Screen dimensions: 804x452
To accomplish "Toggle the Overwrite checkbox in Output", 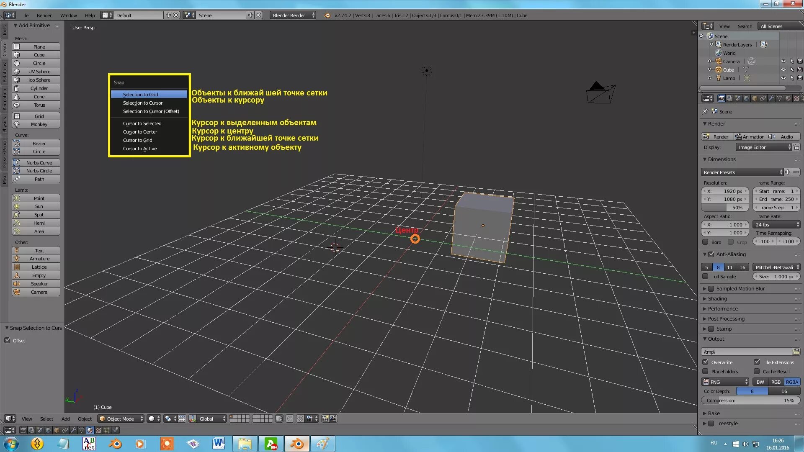I will [x=706, y=362].
